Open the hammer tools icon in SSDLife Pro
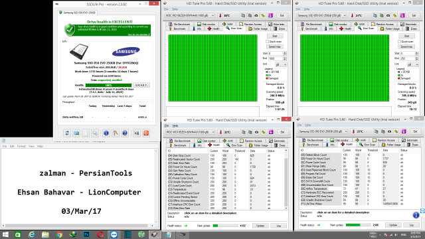This screenshot has width=425, height=239. pyautogui.click(x=116, y=133)
